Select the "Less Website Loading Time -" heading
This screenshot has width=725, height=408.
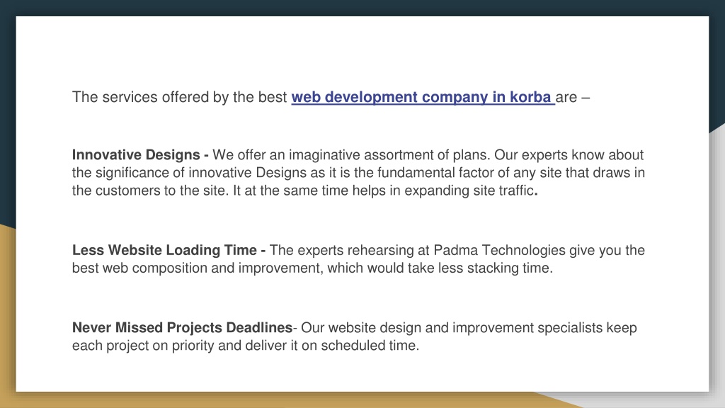click(x=169, y=250)
